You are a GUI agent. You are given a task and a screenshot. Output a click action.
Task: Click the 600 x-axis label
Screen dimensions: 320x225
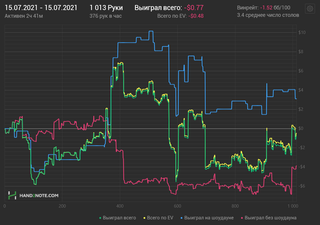tap(177, 206)
